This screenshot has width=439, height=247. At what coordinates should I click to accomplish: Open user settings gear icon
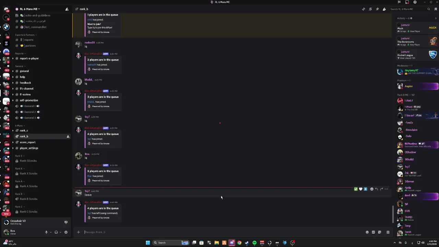tap(66, 232)
